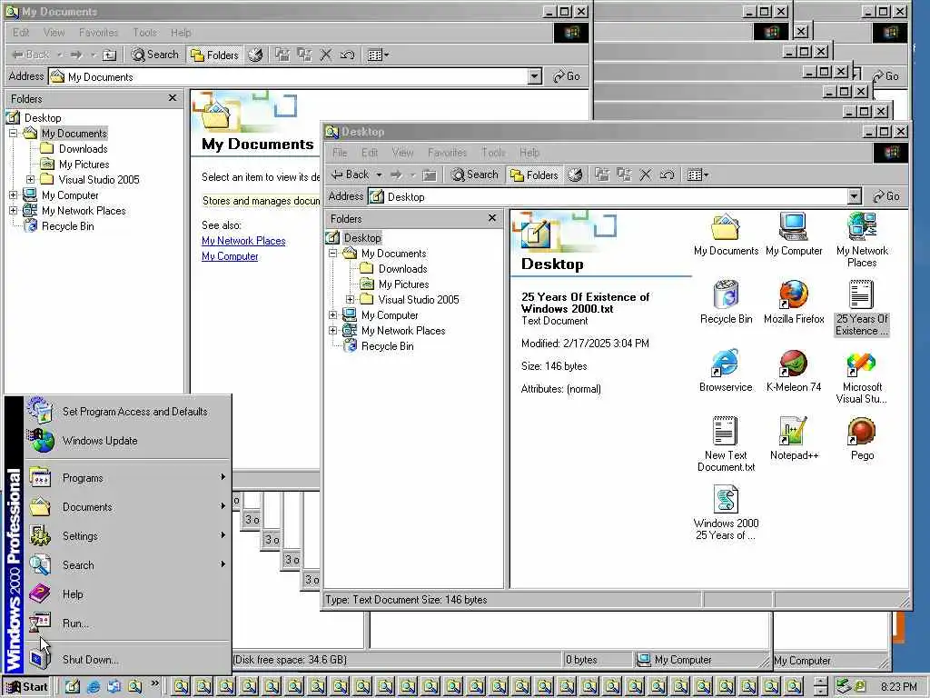Launch Pego shortcut icon

point(862,439)
